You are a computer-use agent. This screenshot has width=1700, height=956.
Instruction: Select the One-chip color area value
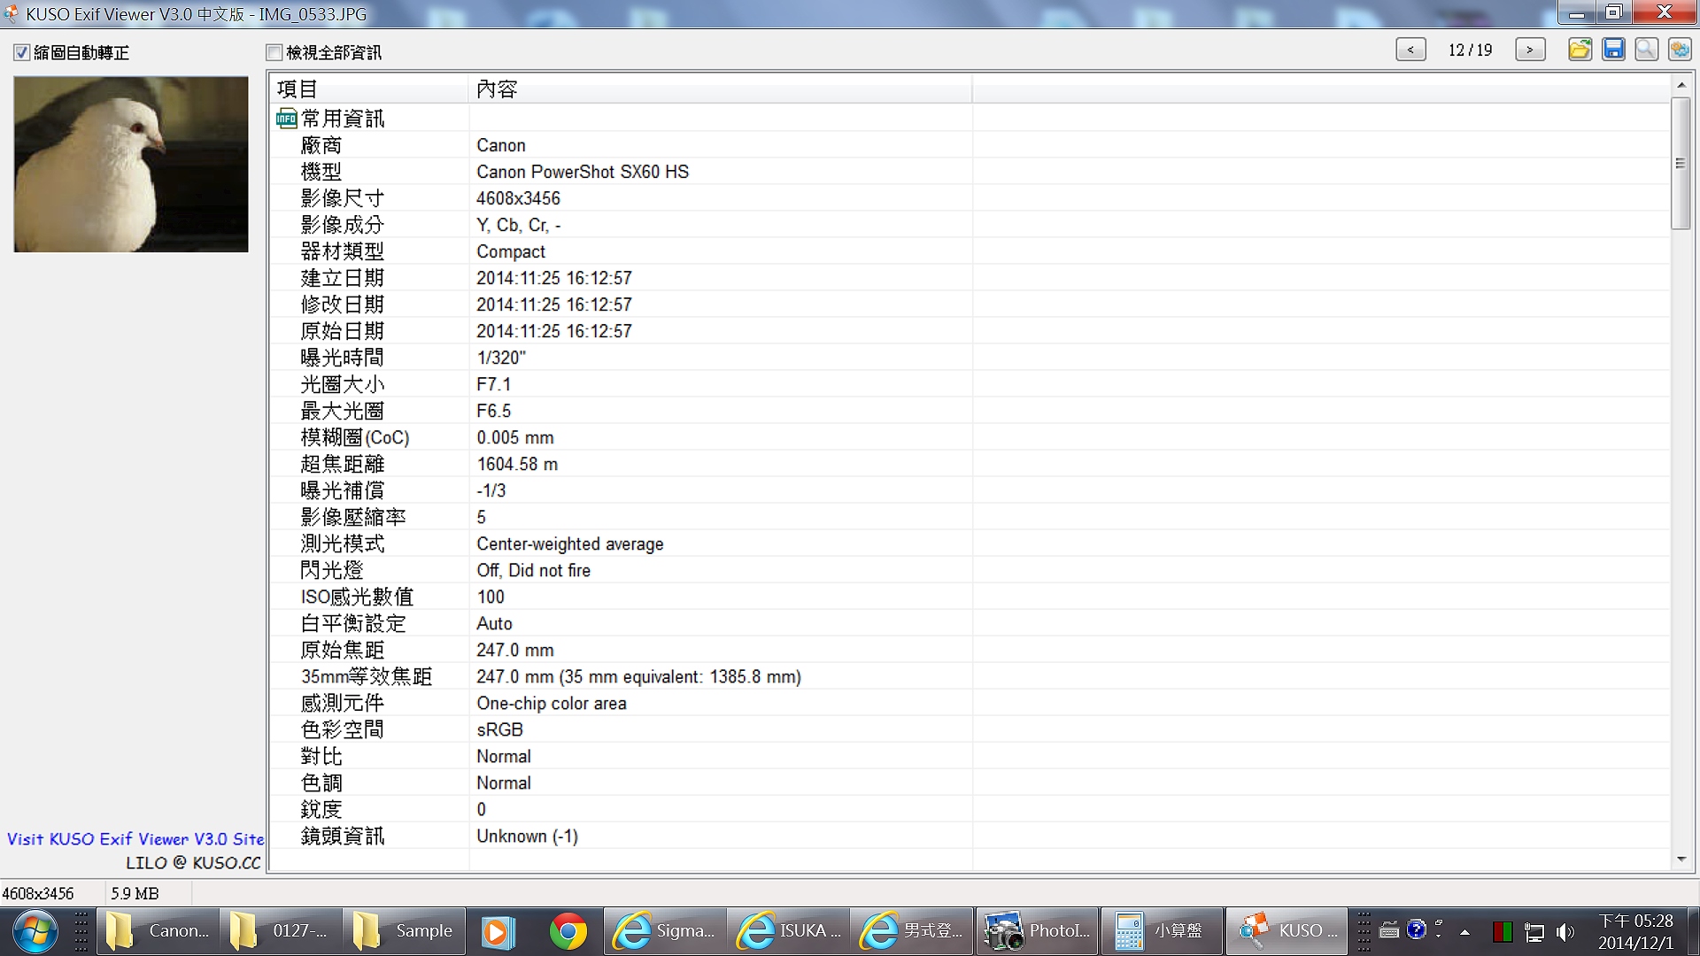pyautogui.click(x=552, y=703)
